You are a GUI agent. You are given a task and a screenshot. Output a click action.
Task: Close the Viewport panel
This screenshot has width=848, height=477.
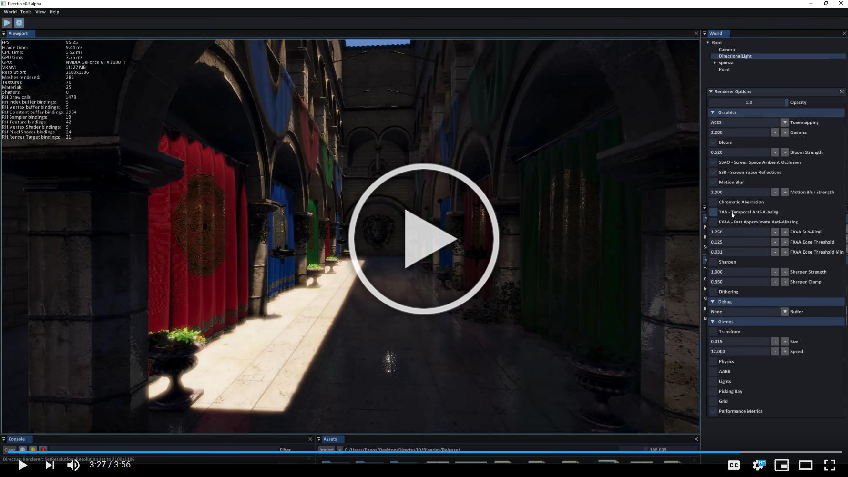tap(696, 33)
